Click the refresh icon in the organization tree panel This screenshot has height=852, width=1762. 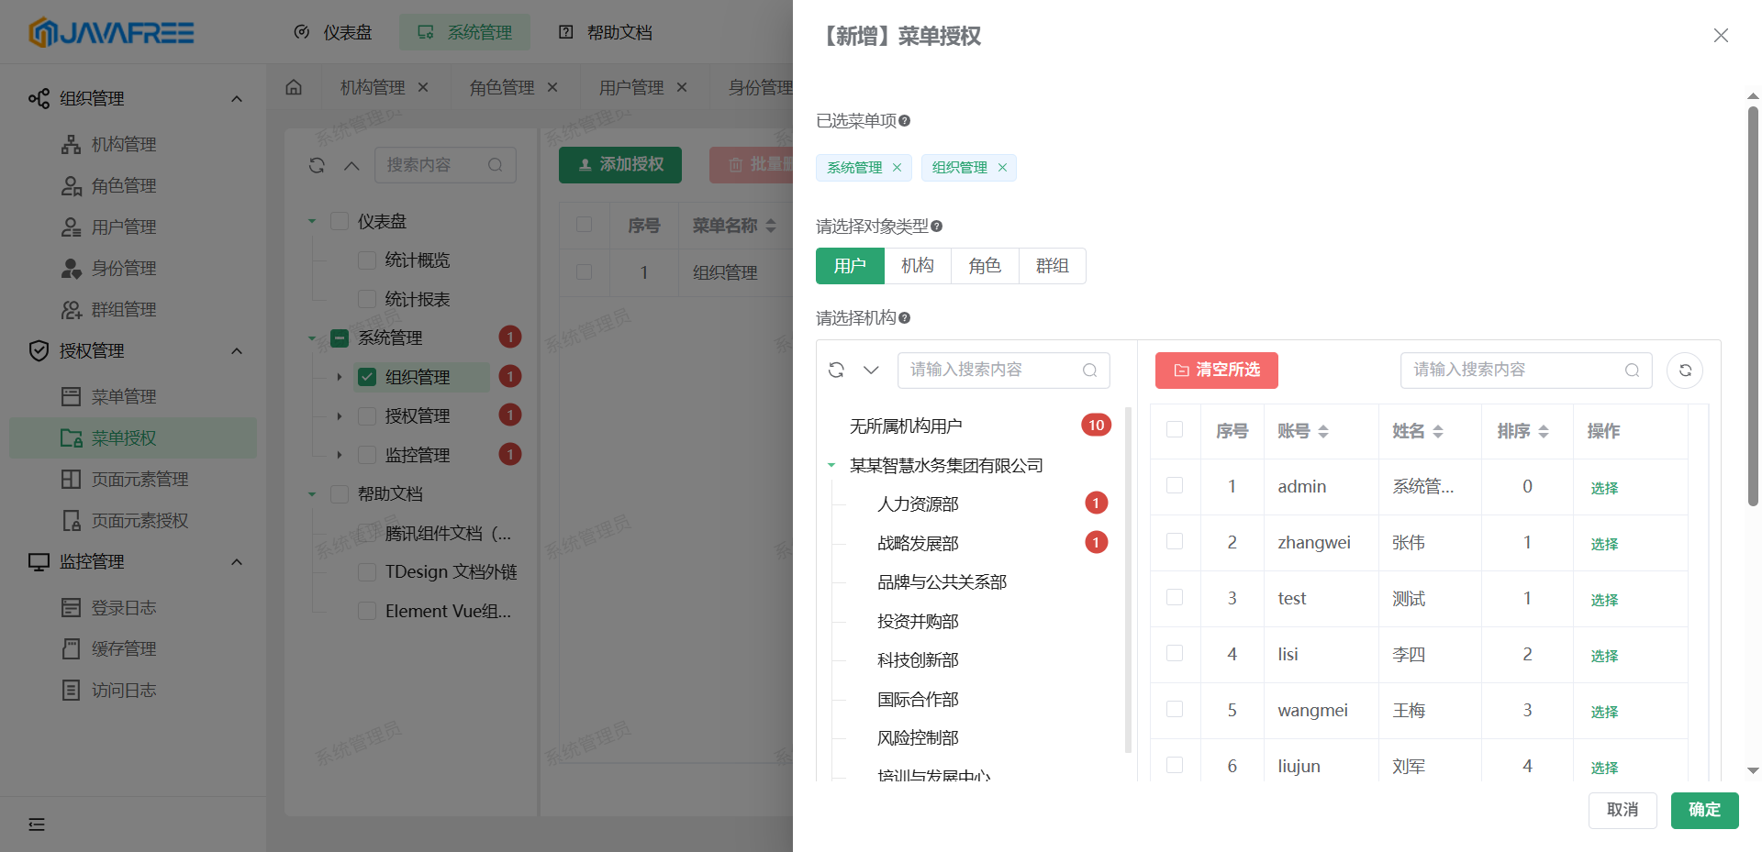pos(836,370)
